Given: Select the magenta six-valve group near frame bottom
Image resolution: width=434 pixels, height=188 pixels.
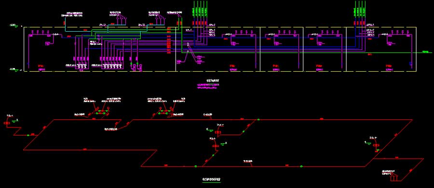Looking at the screenshot, I should (111, 66).
